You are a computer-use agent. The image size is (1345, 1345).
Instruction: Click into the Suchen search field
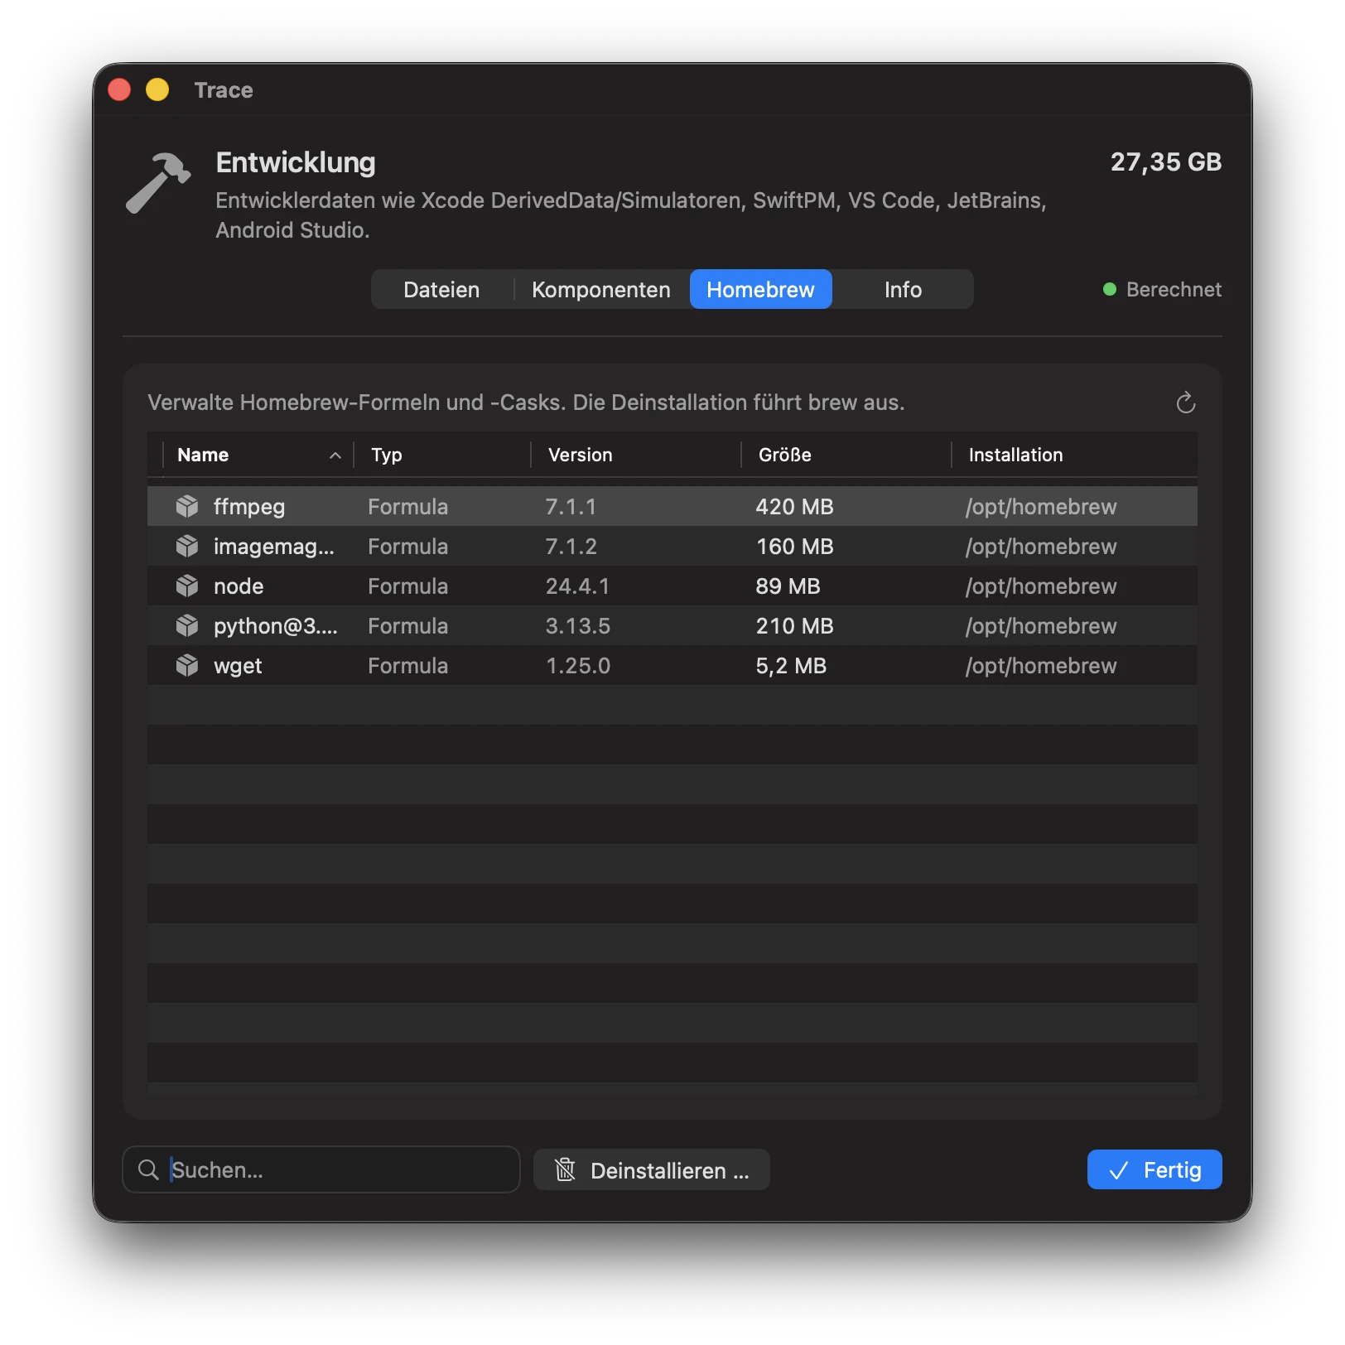(321, 1169)
